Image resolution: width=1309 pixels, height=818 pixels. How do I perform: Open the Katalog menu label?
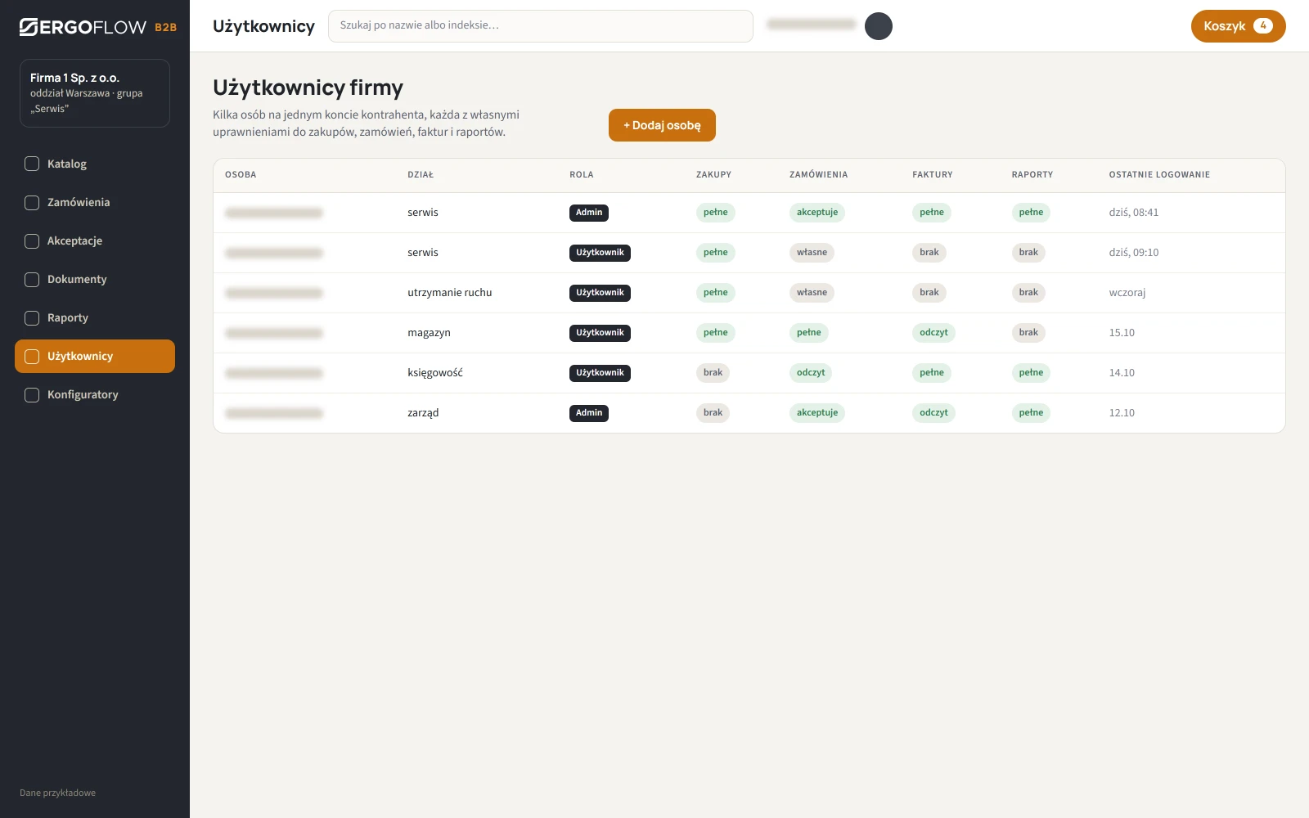(x=67, y=164)
